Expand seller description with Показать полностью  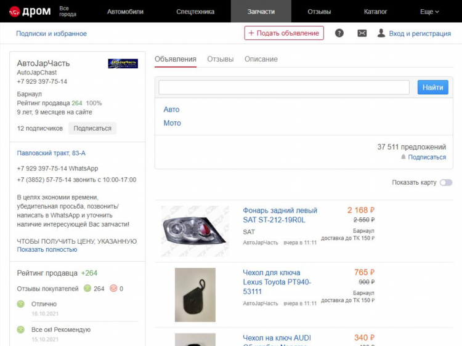click(47, 249)
